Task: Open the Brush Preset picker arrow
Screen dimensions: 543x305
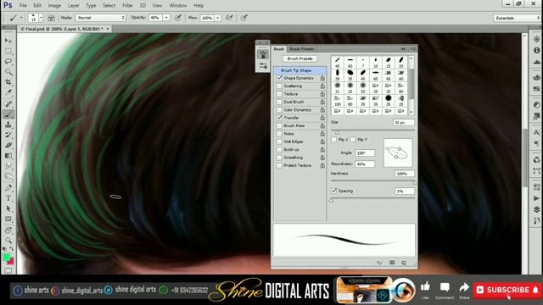Action: (41, 18)
